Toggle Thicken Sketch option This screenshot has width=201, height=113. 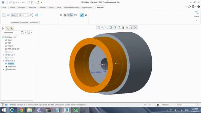(x=42, y=15)
